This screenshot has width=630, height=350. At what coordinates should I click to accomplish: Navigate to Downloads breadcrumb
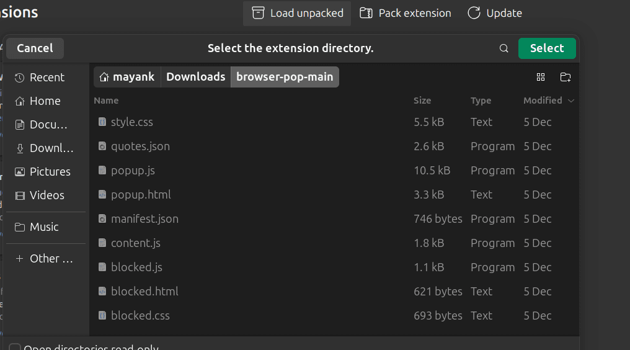pos(196,77)
